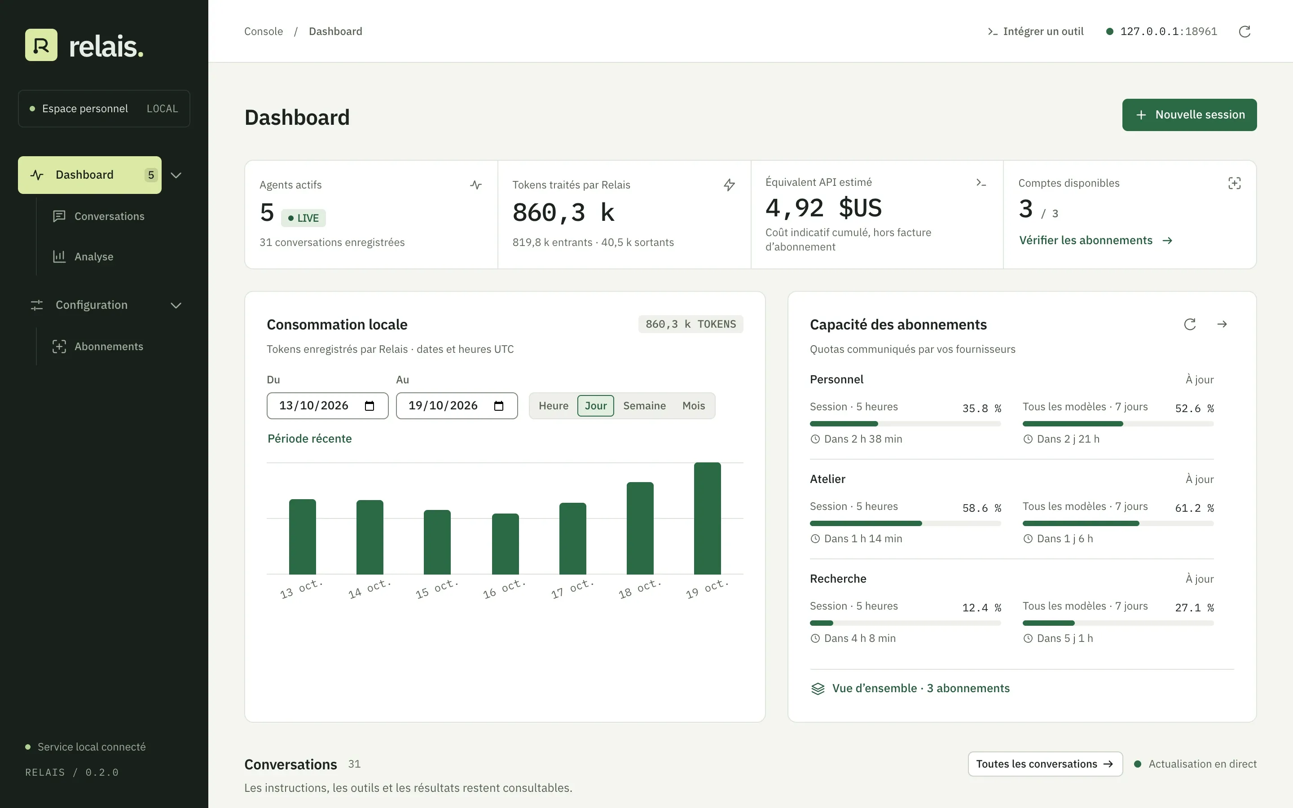
Task: Click the terminal icon in Équivalent API card
Action: tap(981, 183)
